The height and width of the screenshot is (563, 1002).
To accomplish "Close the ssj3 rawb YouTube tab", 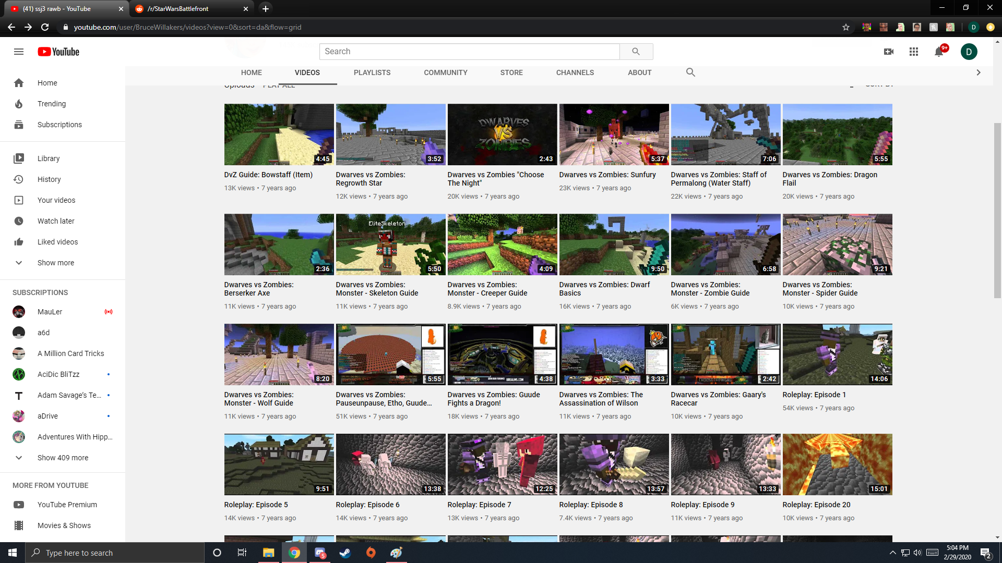I will (121, 9).
